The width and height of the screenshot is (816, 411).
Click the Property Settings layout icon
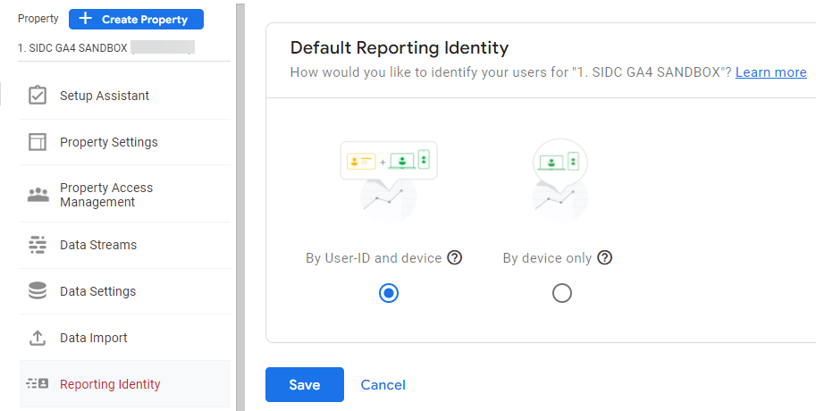[x=38, y=142]
